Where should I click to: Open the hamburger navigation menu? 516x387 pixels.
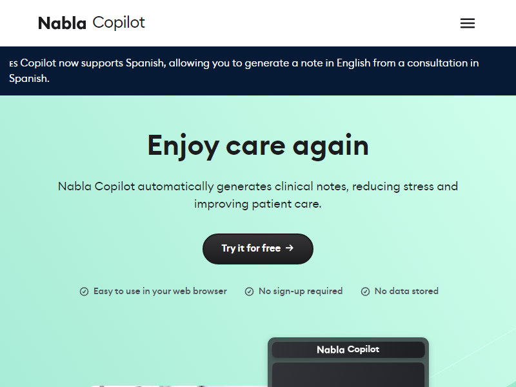click(x=468, y=23)
